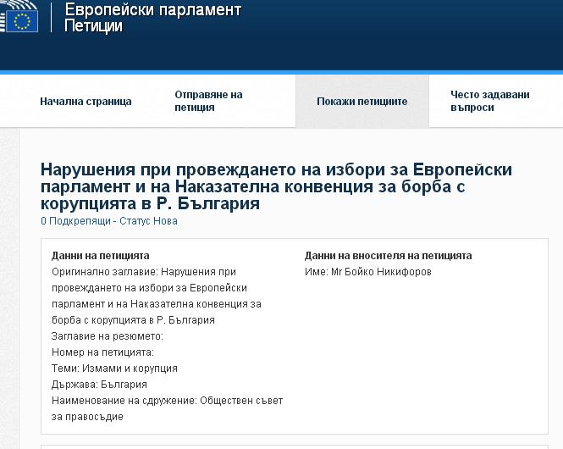Click the 0 Подкрепящи - Статус Нова line

pos(109,221)
